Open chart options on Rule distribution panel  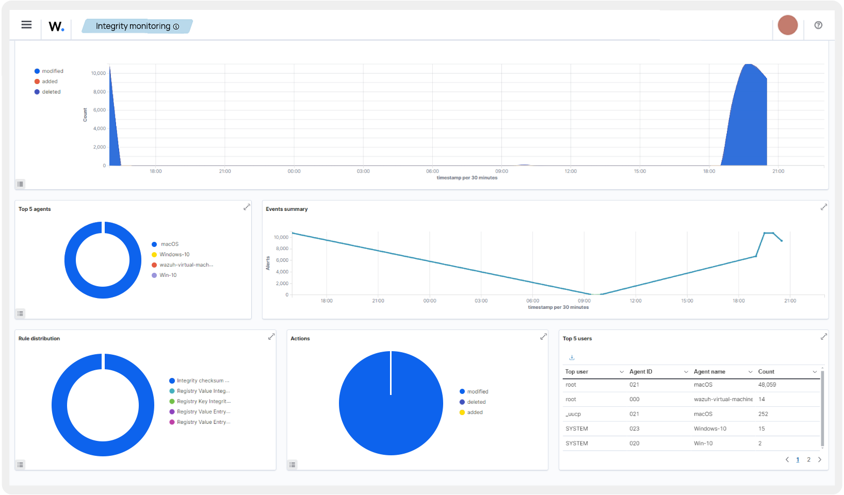20,464
